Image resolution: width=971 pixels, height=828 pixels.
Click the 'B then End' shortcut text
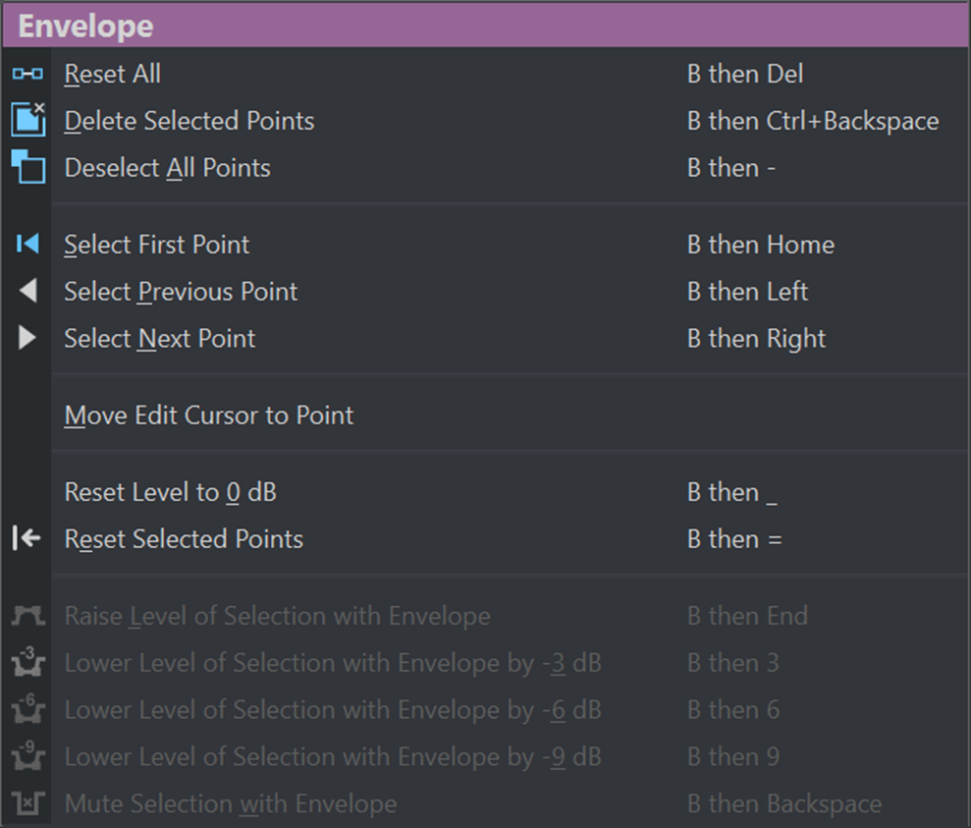(x=747, y=616)
